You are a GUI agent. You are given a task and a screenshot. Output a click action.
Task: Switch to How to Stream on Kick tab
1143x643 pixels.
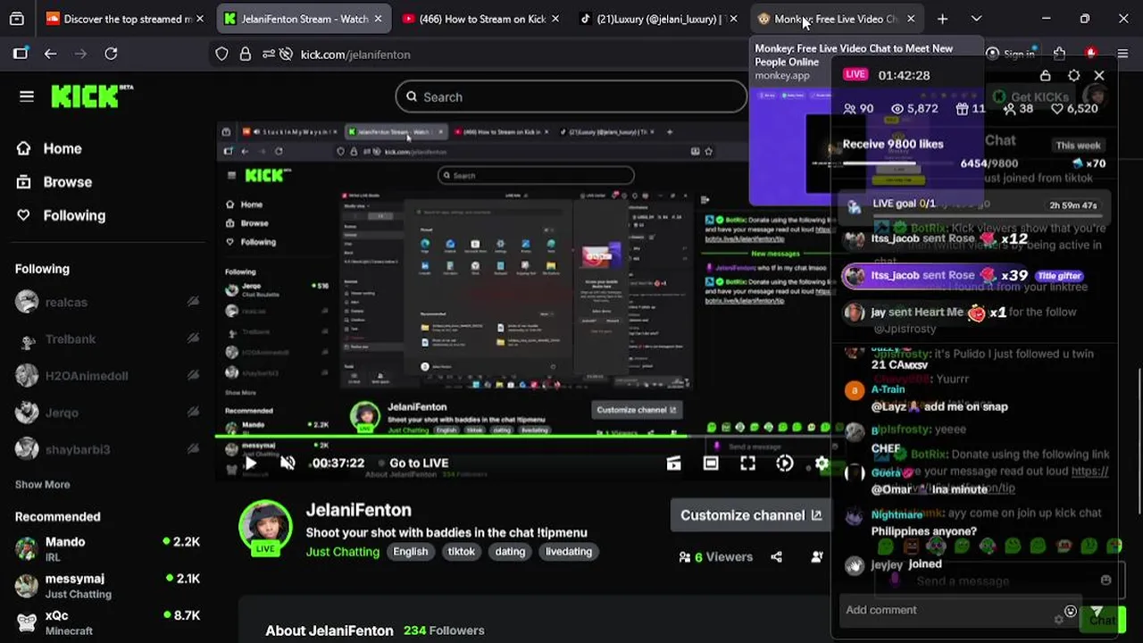pyautogui.click(x=481, y=19)
